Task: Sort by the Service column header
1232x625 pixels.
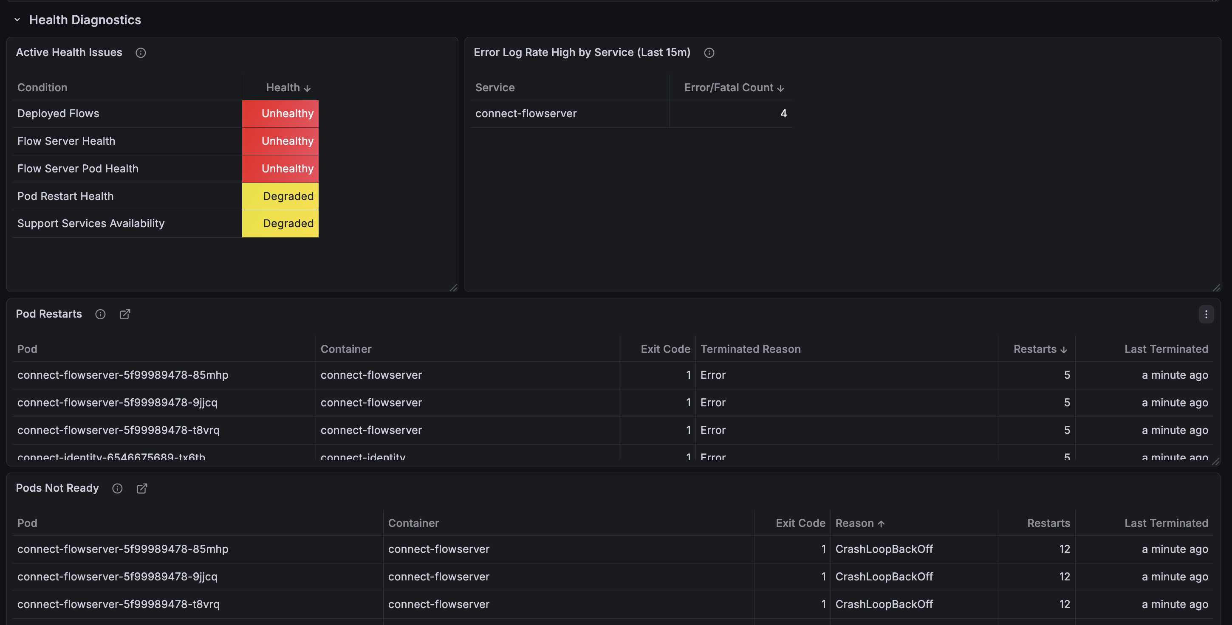Action: click(x=495, y=87)
